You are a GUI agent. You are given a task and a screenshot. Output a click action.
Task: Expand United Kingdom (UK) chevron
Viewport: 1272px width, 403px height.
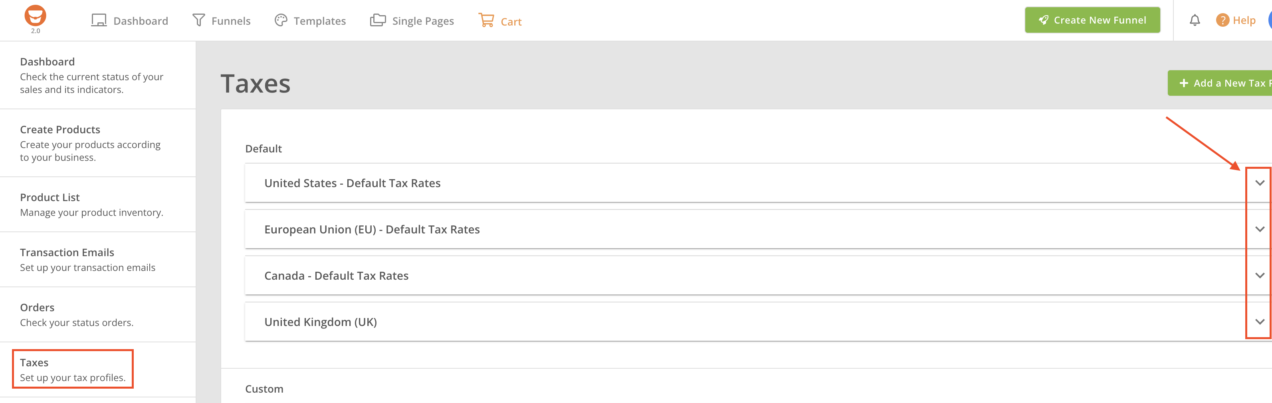point(1260,322)
